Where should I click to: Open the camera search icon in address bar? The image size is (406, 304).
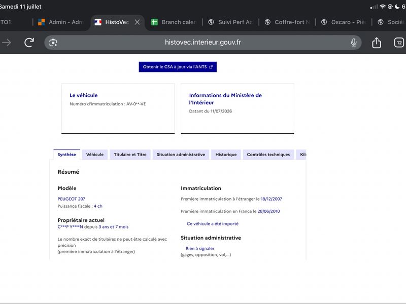point(53,43)
